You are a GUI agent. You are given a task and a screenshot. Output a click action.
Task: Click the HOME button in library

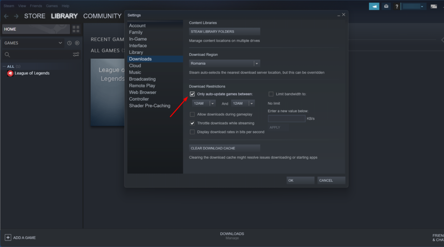point(36,29)
